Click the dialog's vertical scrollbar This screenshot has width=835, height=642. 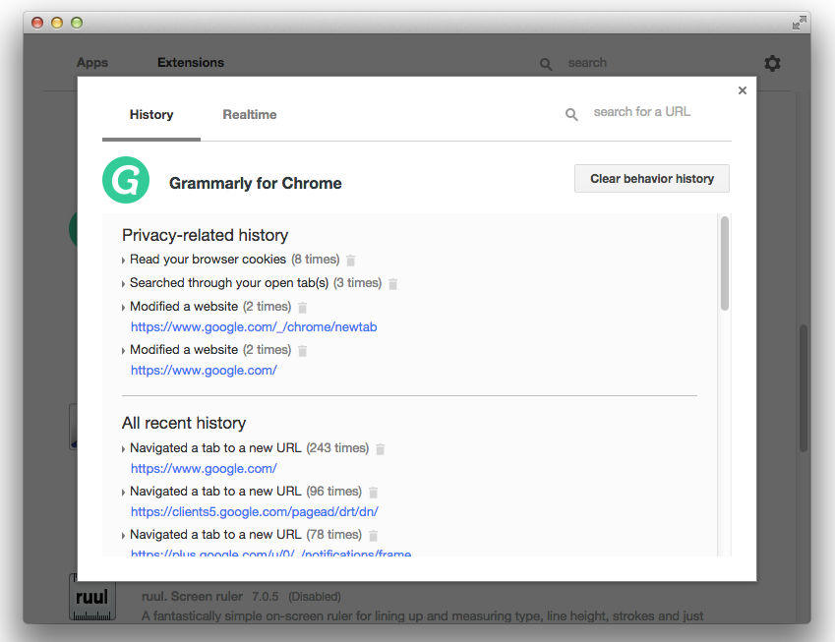[x=725, y=265]
